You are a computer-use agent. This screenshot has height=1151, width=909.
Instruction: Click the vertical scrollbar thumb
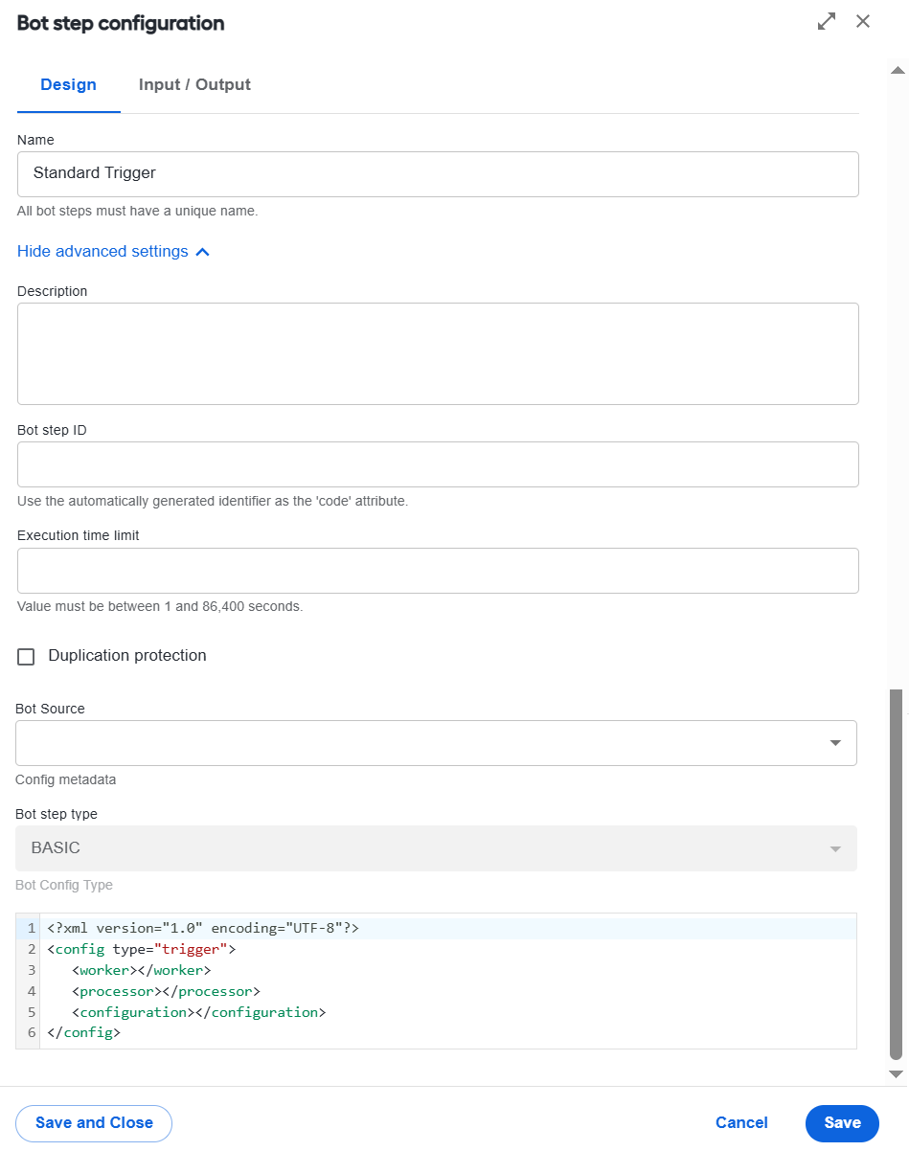point(897,873)
